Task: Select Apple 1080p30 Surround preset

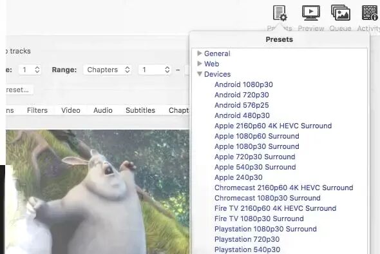Action: pyautogui.click(x=257, y=146)
